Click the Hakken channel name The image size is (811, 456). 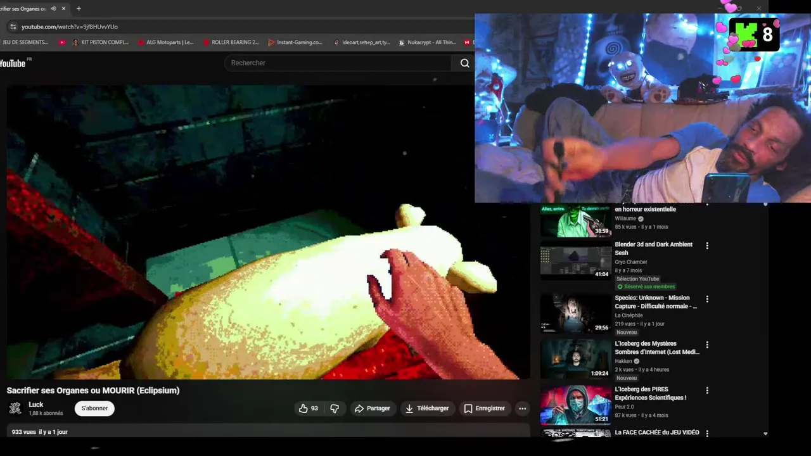tap(623, 361)
